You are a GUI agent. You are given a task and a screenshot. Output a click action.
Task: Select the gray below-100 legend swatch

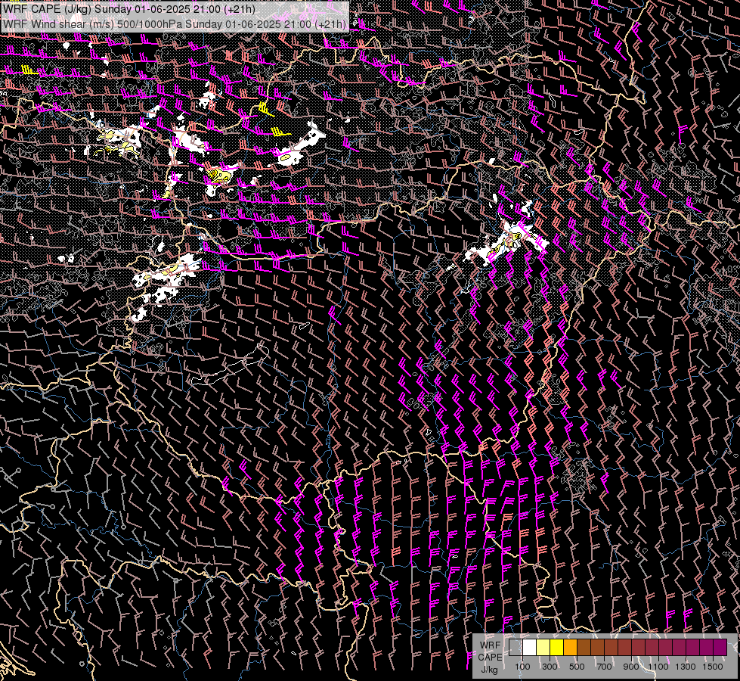[x=516, y=647]
